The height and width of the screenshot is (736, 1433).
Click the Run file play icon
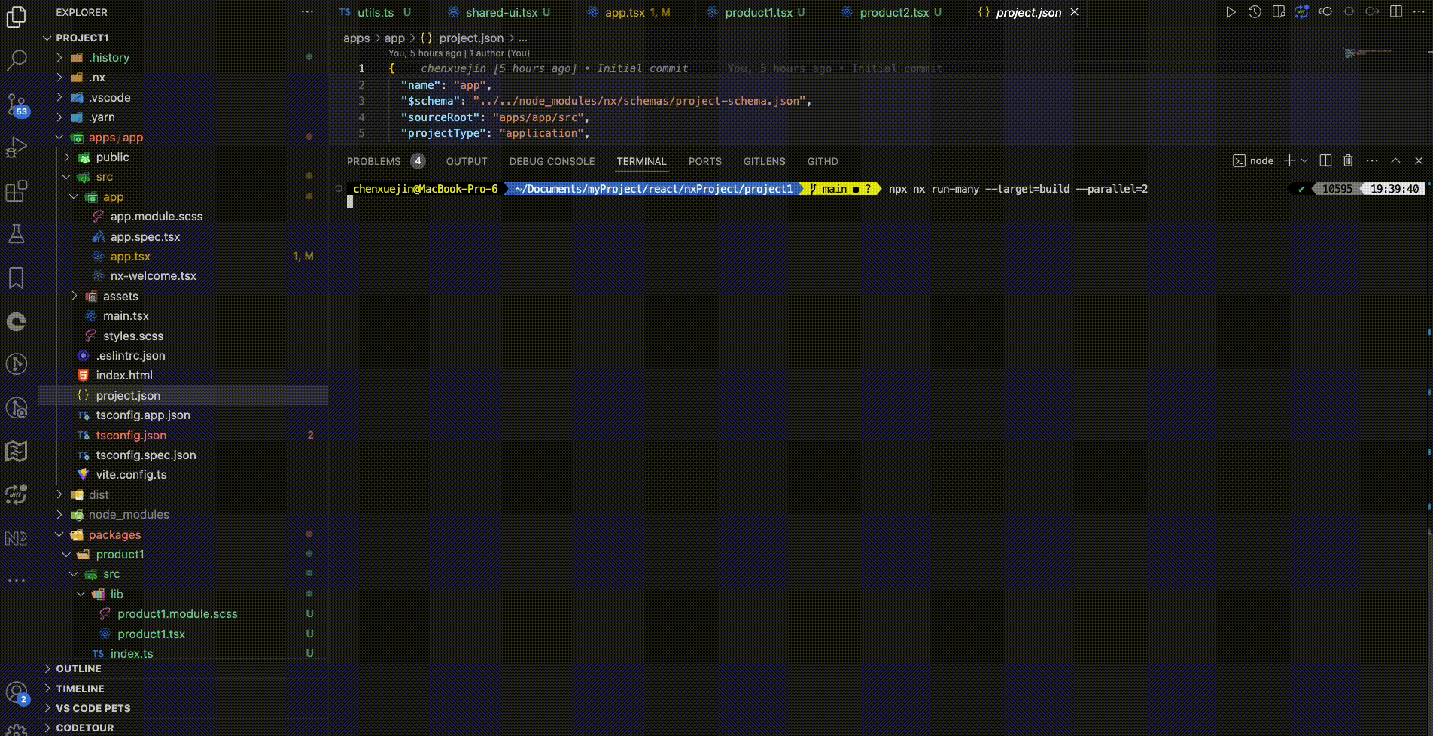(x=1231, y=12)
